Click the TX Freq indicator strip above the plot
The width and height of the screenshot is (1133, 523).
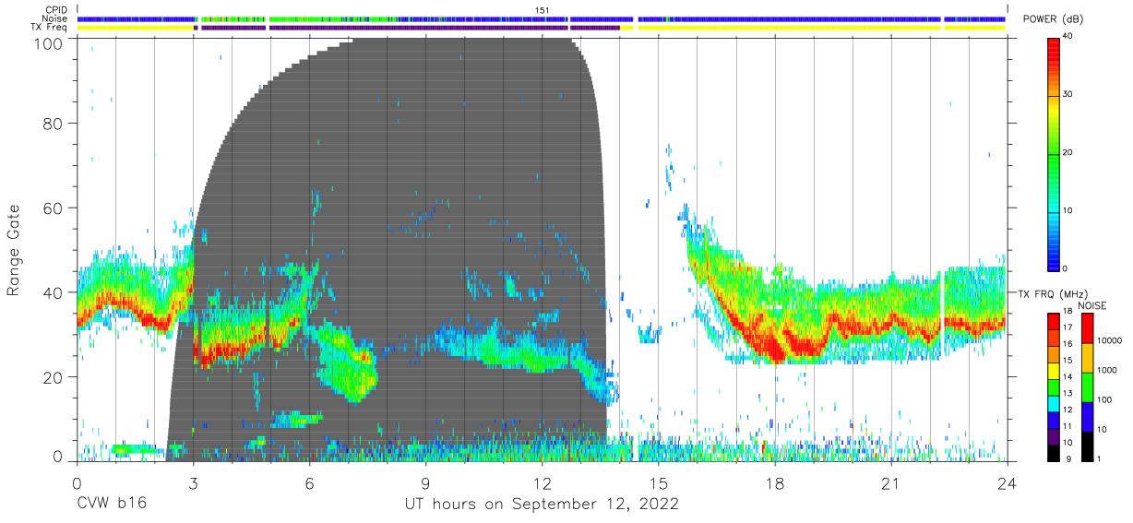click(x=542, y=28)
